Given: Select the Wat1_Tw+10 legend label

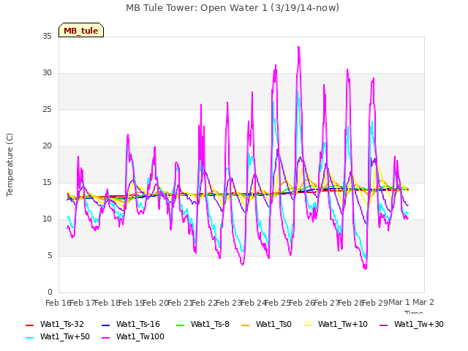Looking at the screenshot, I should pyautogui.click(x=343, y=325).
